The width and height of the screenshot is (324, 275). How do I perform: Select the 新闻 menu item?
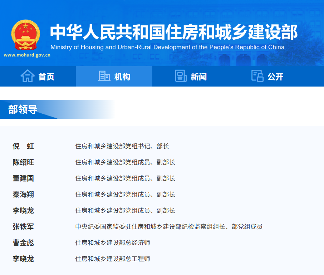pos(197,77)
